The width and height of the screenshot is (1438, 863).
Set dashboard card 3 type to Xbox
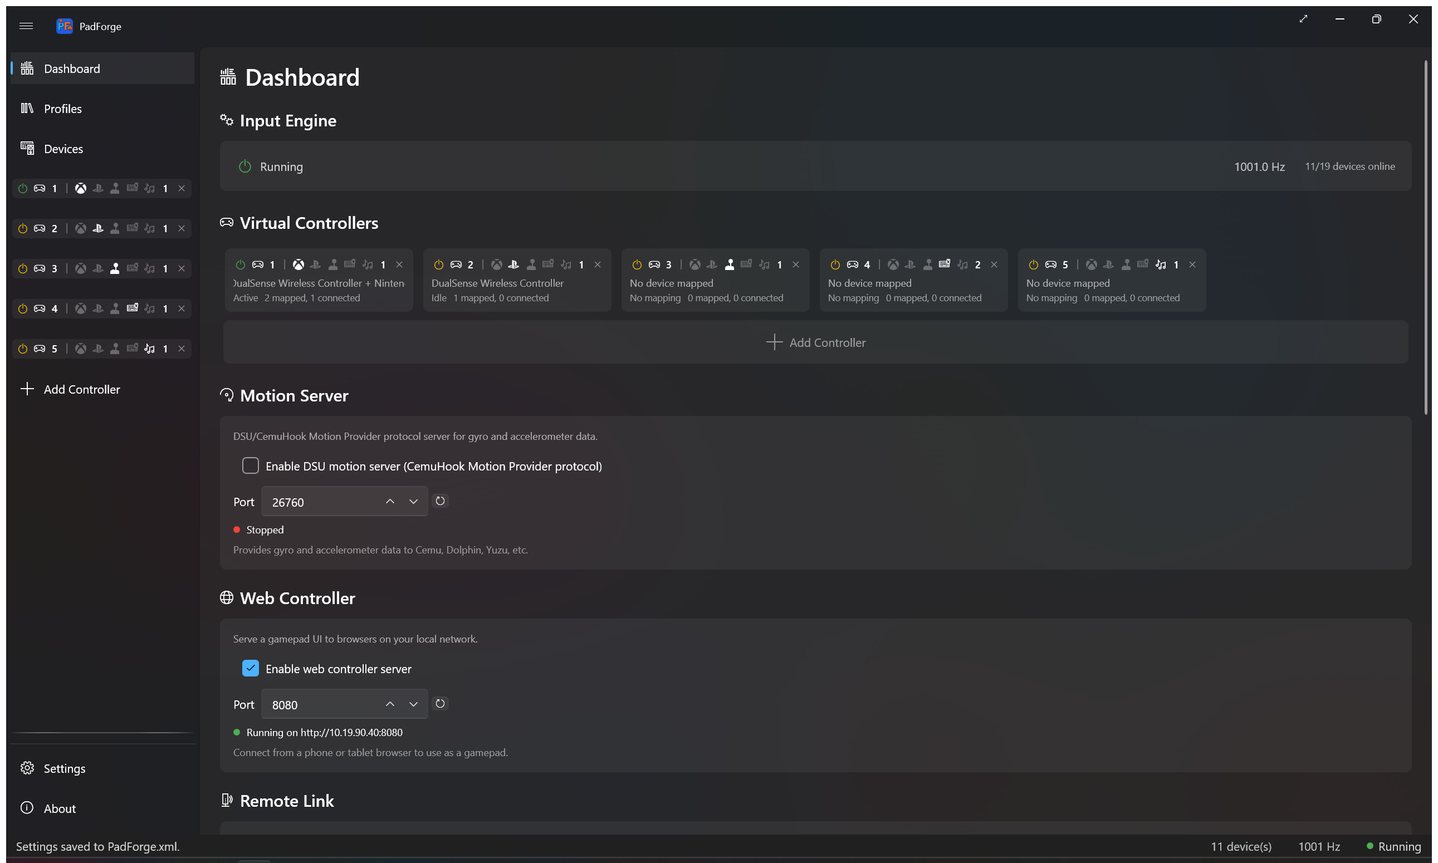click(x=695, y=264)
